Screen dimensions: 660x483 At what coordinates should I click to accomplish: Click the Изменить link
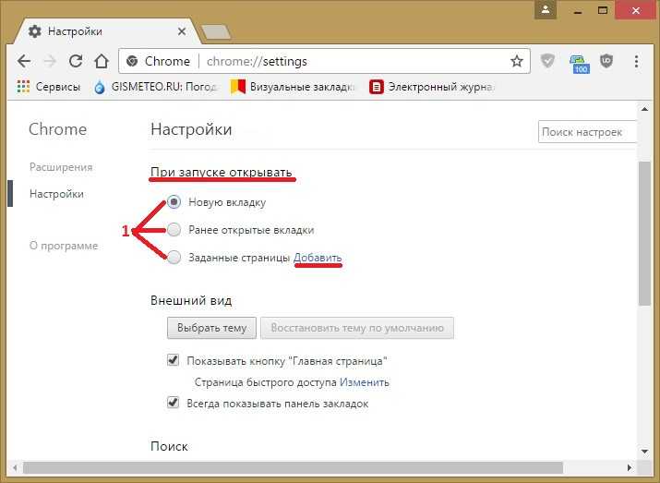click(365, 382)
